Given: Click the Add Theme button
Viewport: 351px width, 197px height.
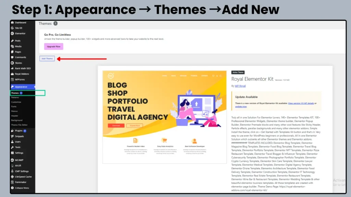Looking at the screenshot, I should pyautogui.click(x=47, y=58).
